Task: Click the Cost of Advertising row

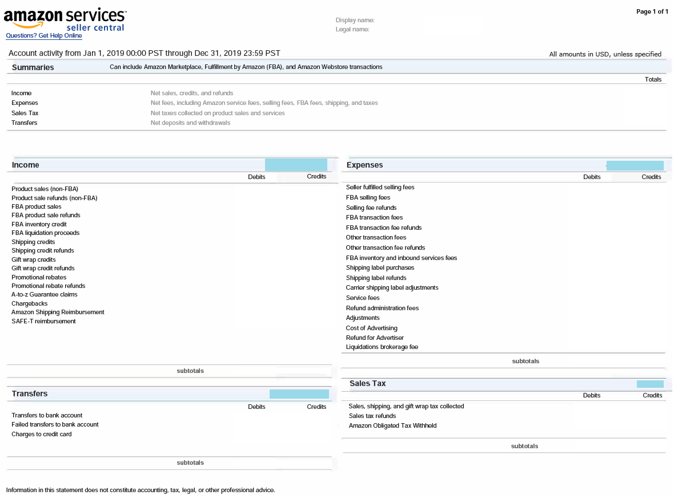Action: (x=371, y=328)
